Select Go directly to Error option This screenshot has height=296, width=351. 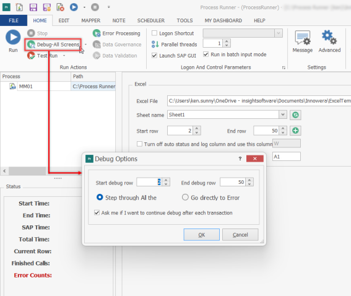(185, 198)
